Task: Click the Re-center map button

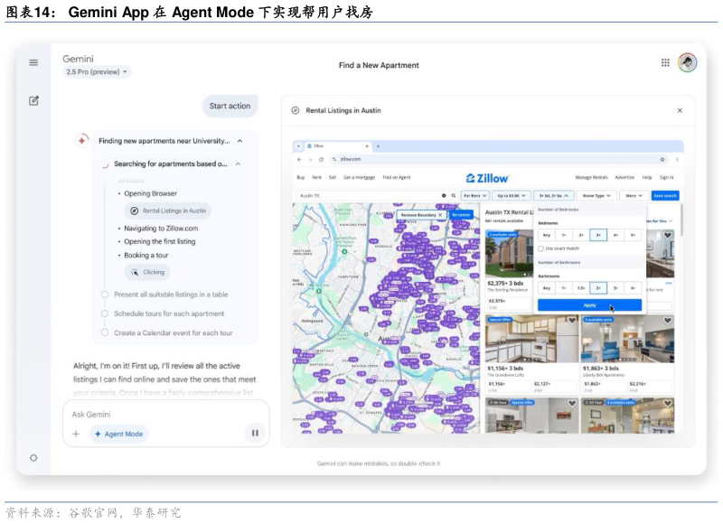Action: (x=461, y=215)
